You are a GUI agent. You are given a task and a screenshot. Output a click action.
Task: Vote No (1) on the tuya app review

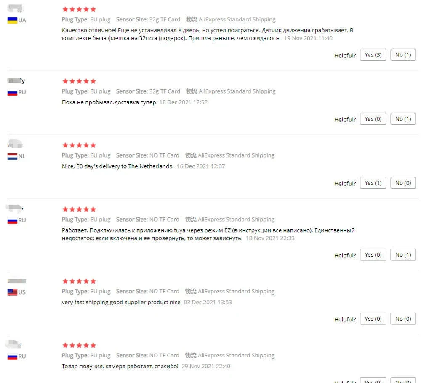[403, 255]
